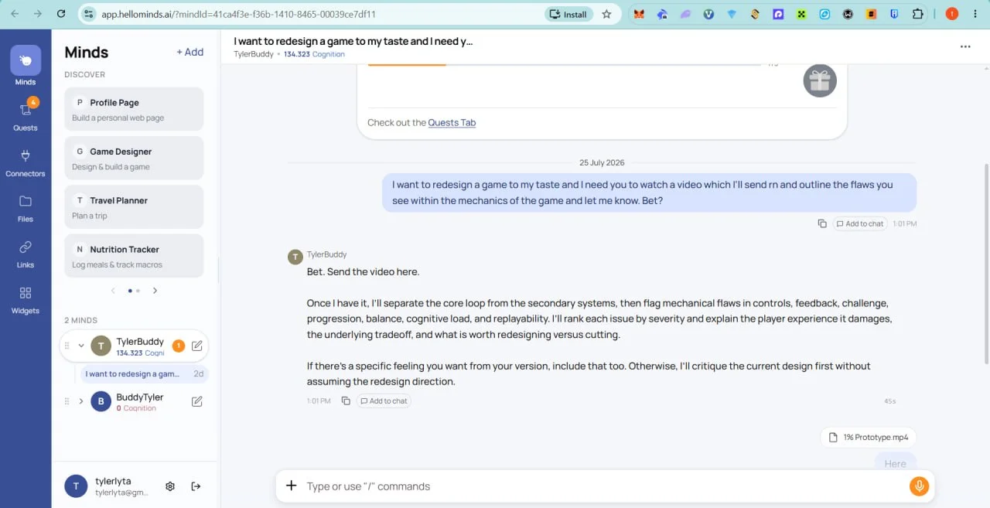Follow the Quests Tab link

tap(452, 122)
